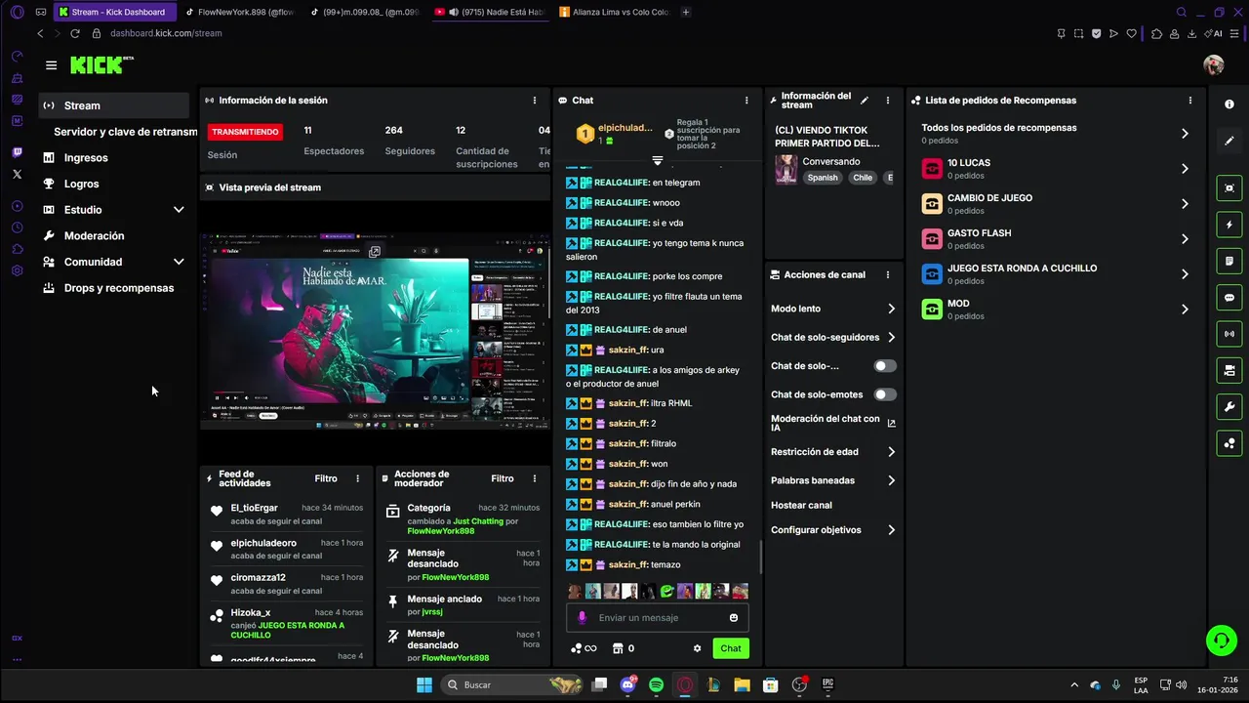Toggle the speech bubble chat widget icon in right sidebar
This screenshot has height=703, width=1249.
click(x=1229, y=298)
